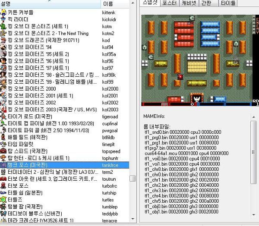
Task: Click the icon of 킹 오브 파이터즈 2002
Action: pyautogui.click(x=3, y=103)
